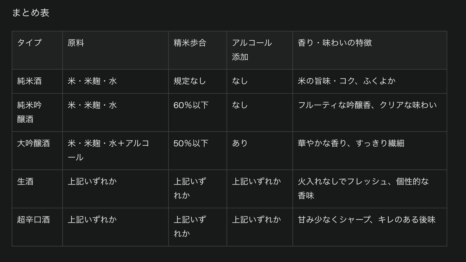Select the 華やかな香り、すっきり繊細 cell

[370, 151]
